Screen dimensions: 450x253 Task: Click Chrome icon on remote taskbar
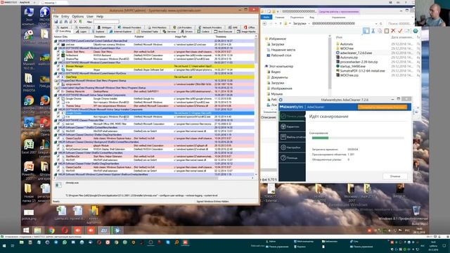tap(51, 231)
